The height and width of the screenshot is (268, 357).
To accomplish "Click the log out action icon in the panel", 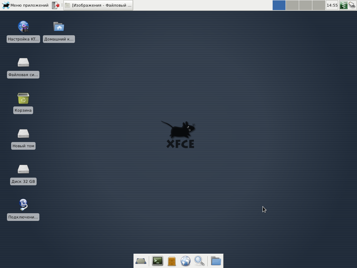I will pos(55,5).
